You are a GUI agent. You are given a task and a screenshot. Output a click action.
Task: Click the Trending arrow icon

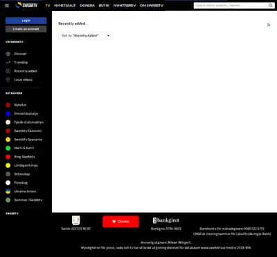click(x=8, y=62)
